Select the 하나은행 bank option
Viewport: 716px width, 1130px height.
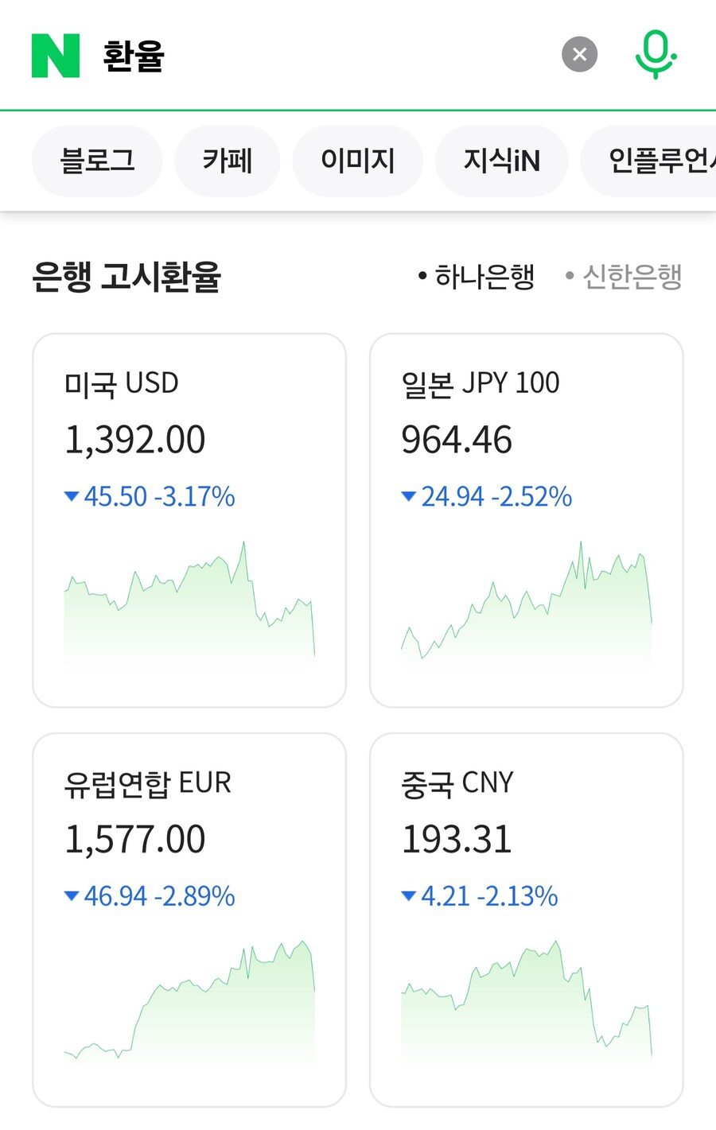pos(477,277)
